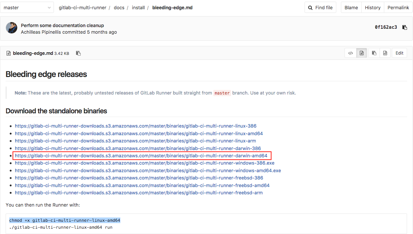Image resolution: width=413 pixels, height=234 pixels.
Task: Open Achilleas Pipinellis profile link
Action: (x=41, y=32)
